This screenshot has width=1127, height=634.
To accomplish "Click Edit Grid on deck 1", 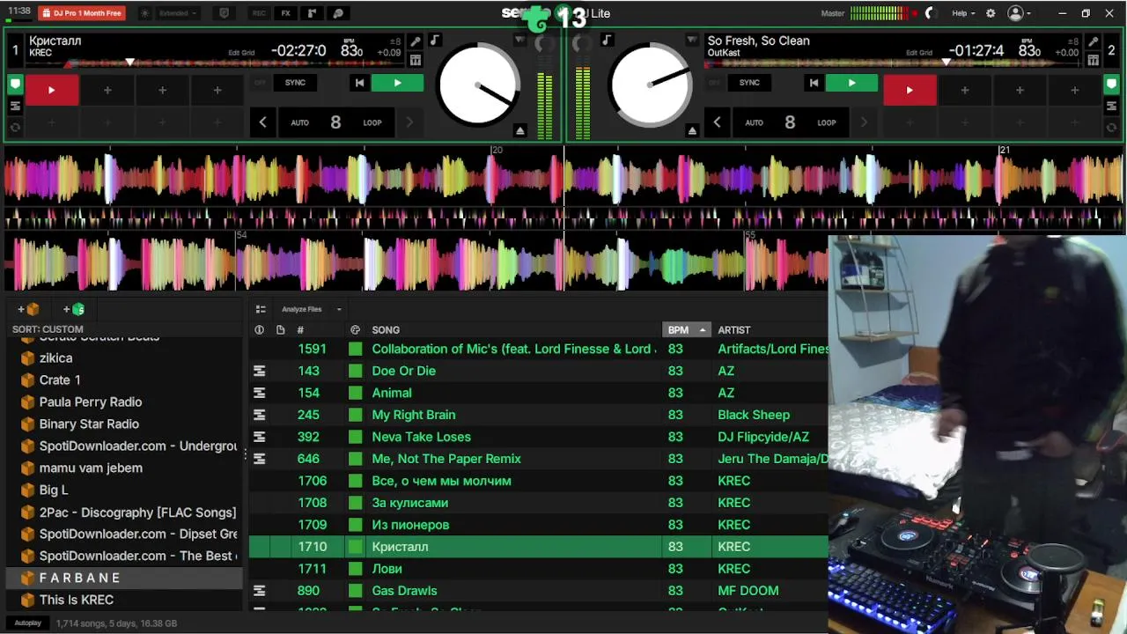I will (241, 53).
